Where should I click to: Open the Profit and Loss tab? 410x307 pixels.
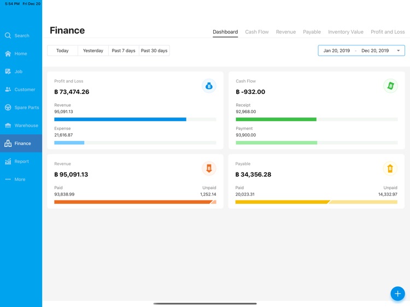point(388,32)
